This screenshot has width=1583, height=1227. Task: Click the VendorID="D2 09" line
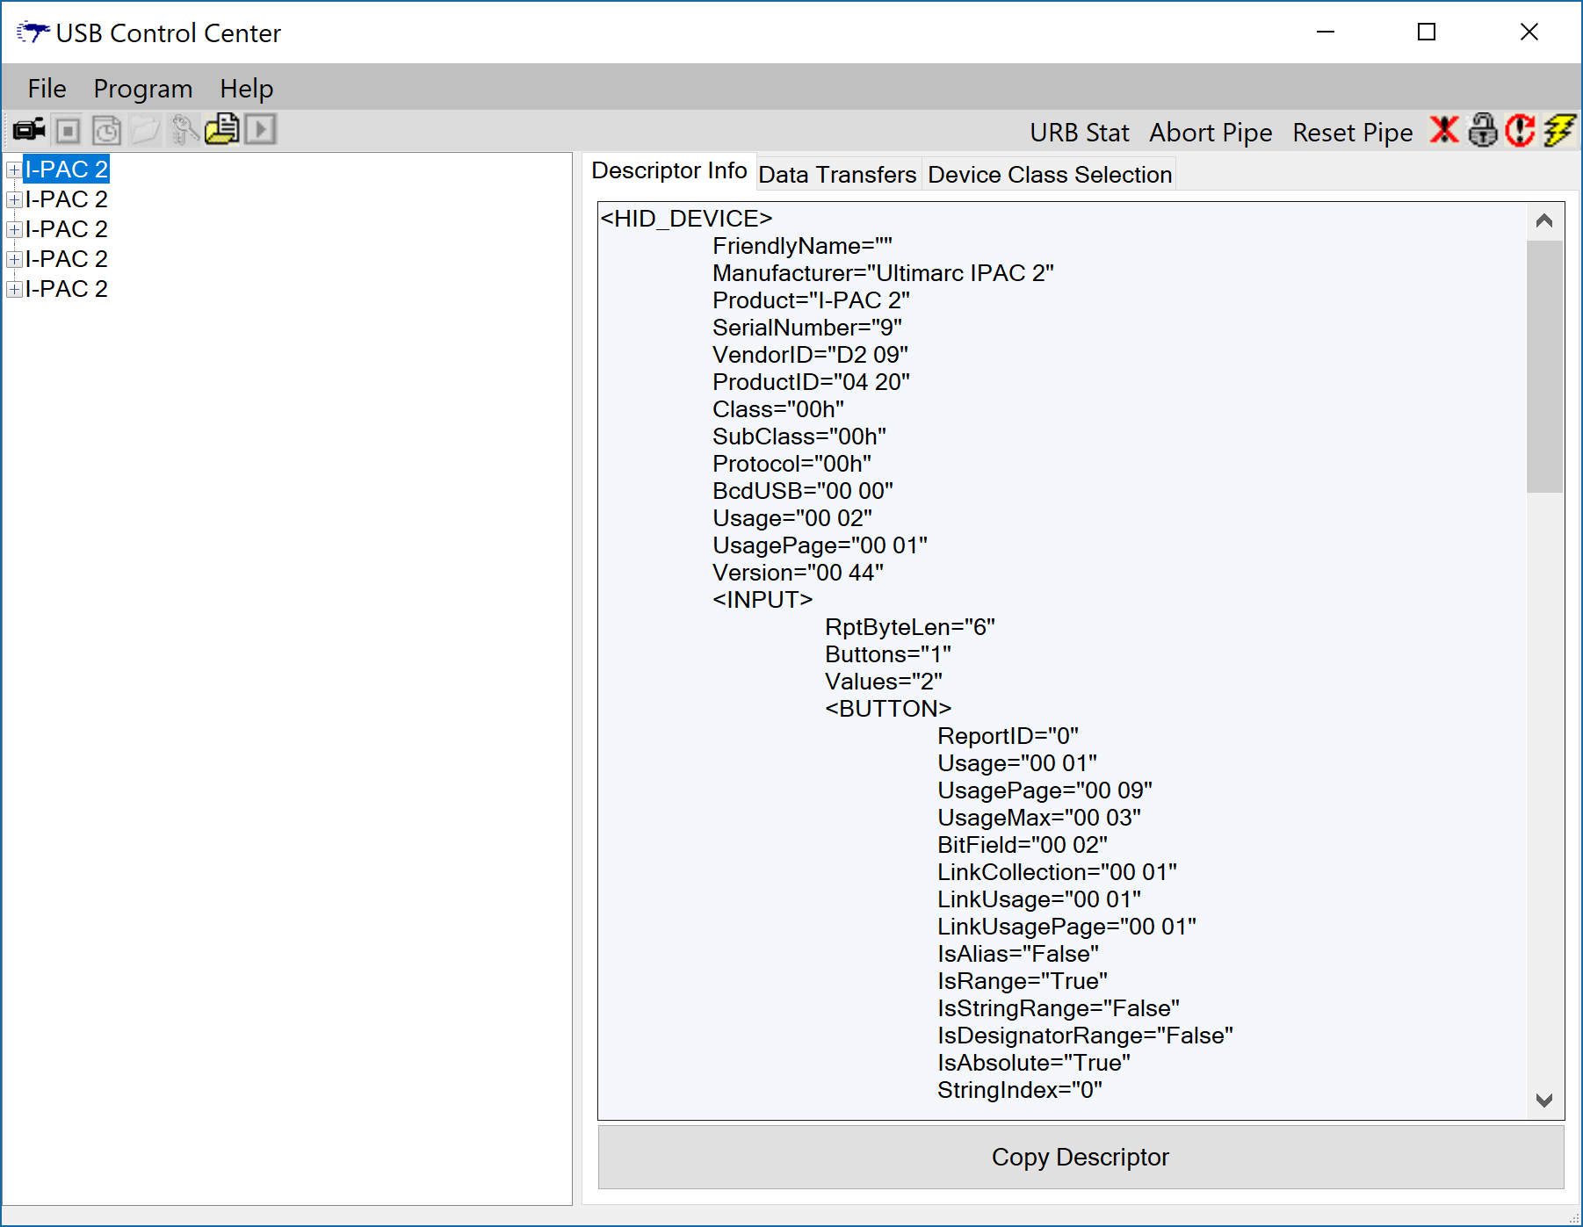point(810,355)
